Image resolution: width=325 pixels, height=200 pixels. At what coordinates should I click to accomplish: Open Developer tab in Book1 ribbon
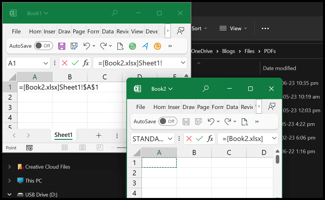click(152, 31)
